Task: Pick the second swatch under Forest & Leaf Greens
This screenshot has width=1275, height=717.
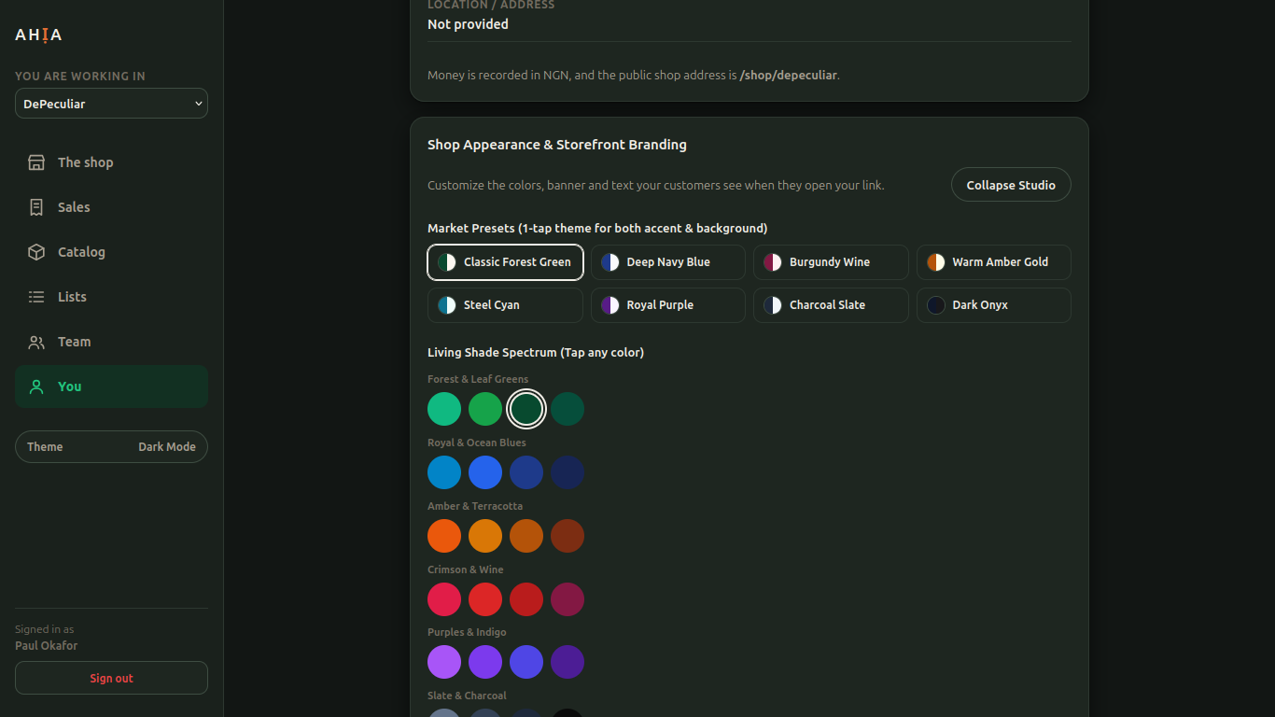Action: point(485,409)
